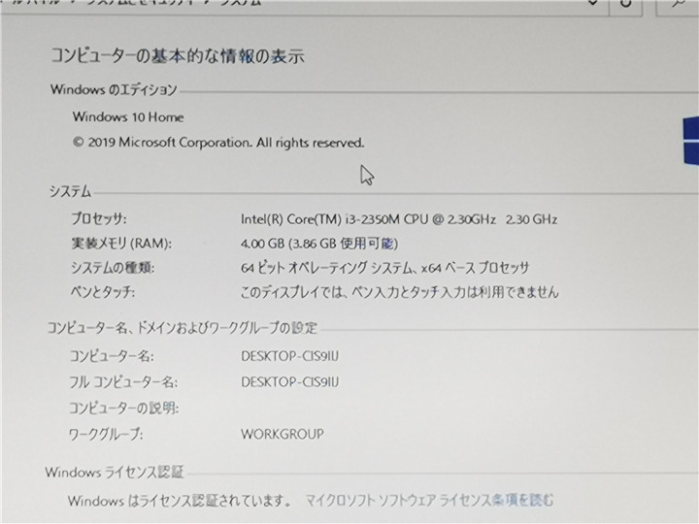The height and width of the screenshot is (524, 699).
Task: Click the '© 2019 Microsoft Corporation' copyright line
Action: (x=218, y=143)
